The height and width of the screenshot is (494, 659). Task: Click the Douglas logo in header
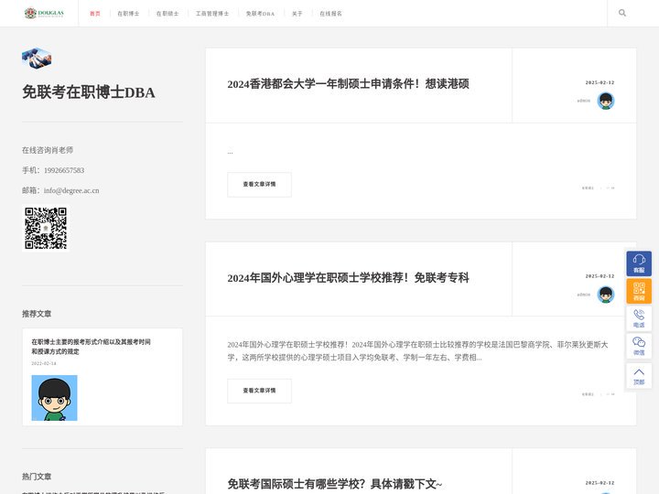[44, 13]
